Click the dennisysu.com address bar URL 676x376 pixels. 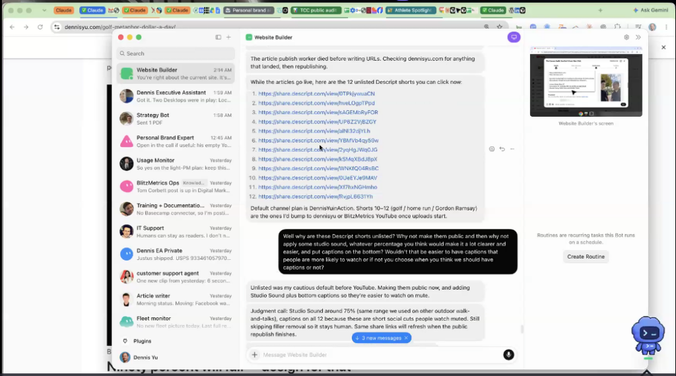(x=120, y=26)
